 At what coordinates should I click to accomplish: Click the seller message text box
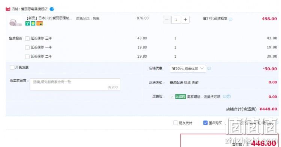coord(75,84)
